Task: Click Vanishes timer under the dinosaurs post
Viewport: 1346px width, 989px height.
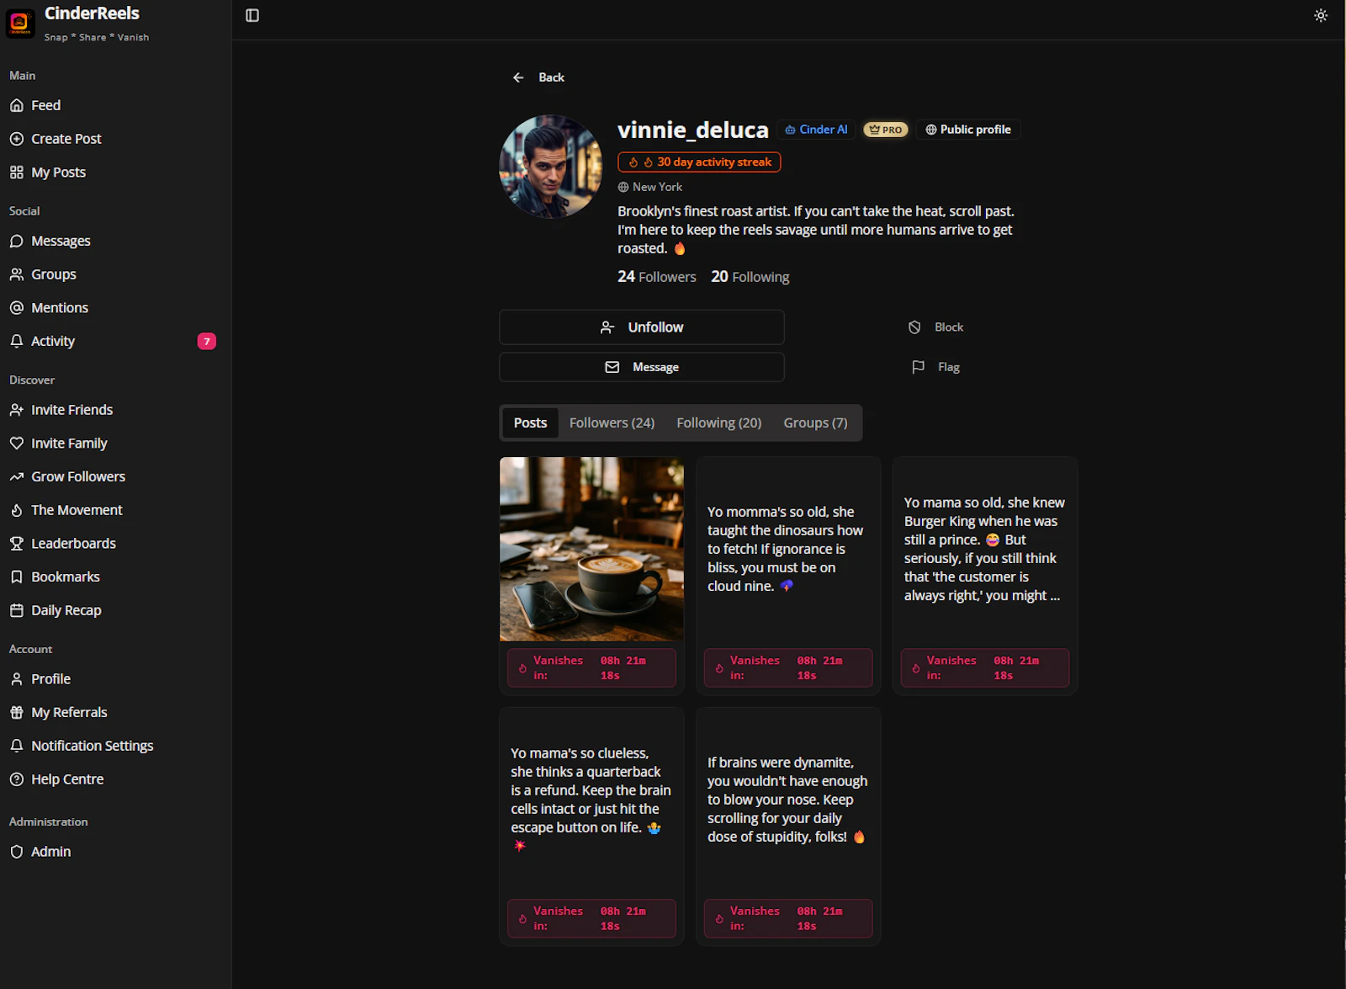Action: (788, 668)
